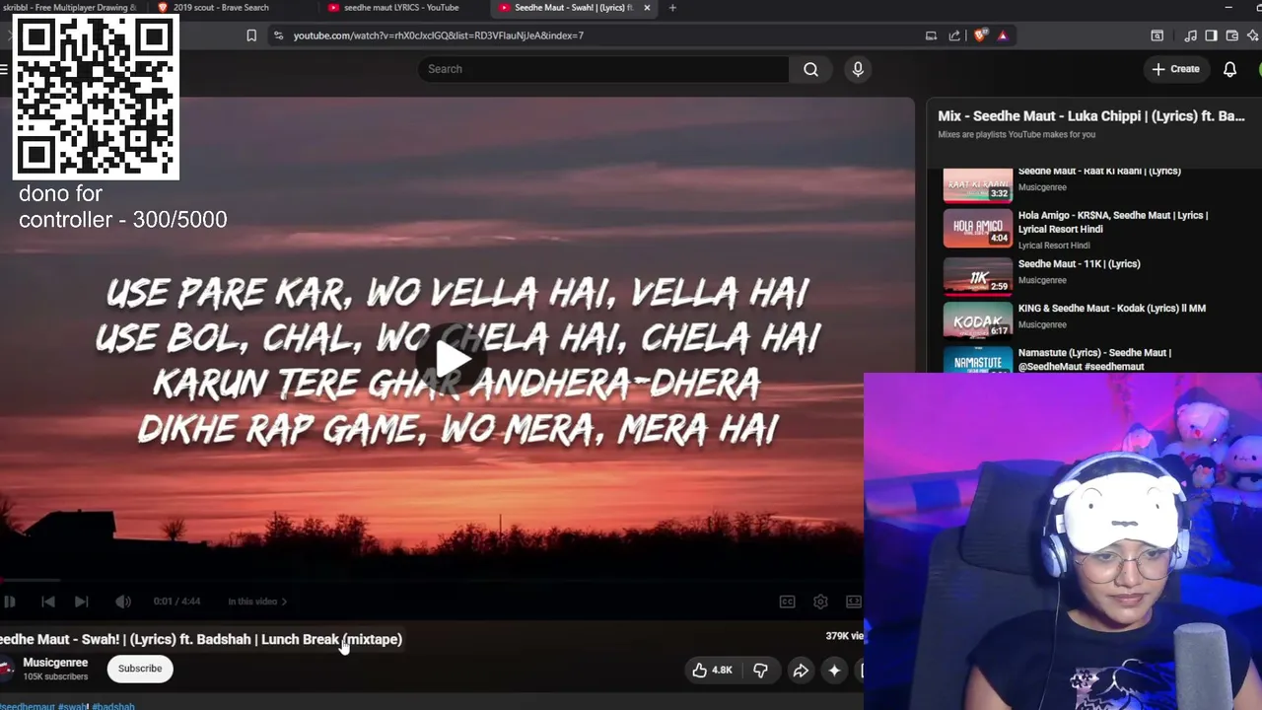Dislike the video
The height and width of the screenshot is (710, 1262).
pos(760,671)
